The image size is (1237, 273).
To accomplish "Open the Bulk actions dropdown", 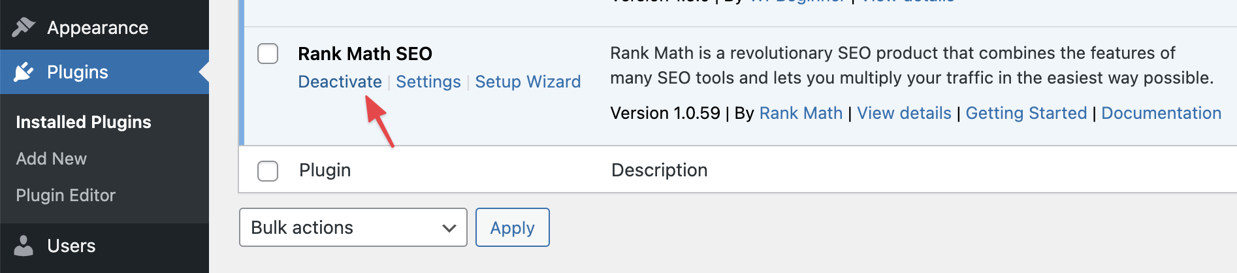I will click(353, 227).
